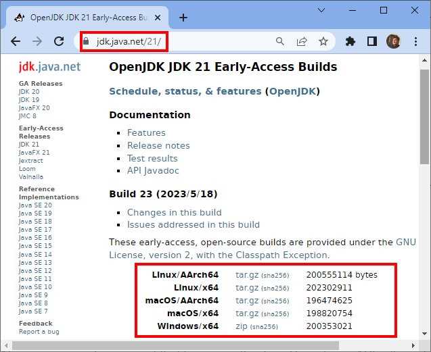Open the Extensions puzzle icon
The image size is (431, 352).
(350, 41)
